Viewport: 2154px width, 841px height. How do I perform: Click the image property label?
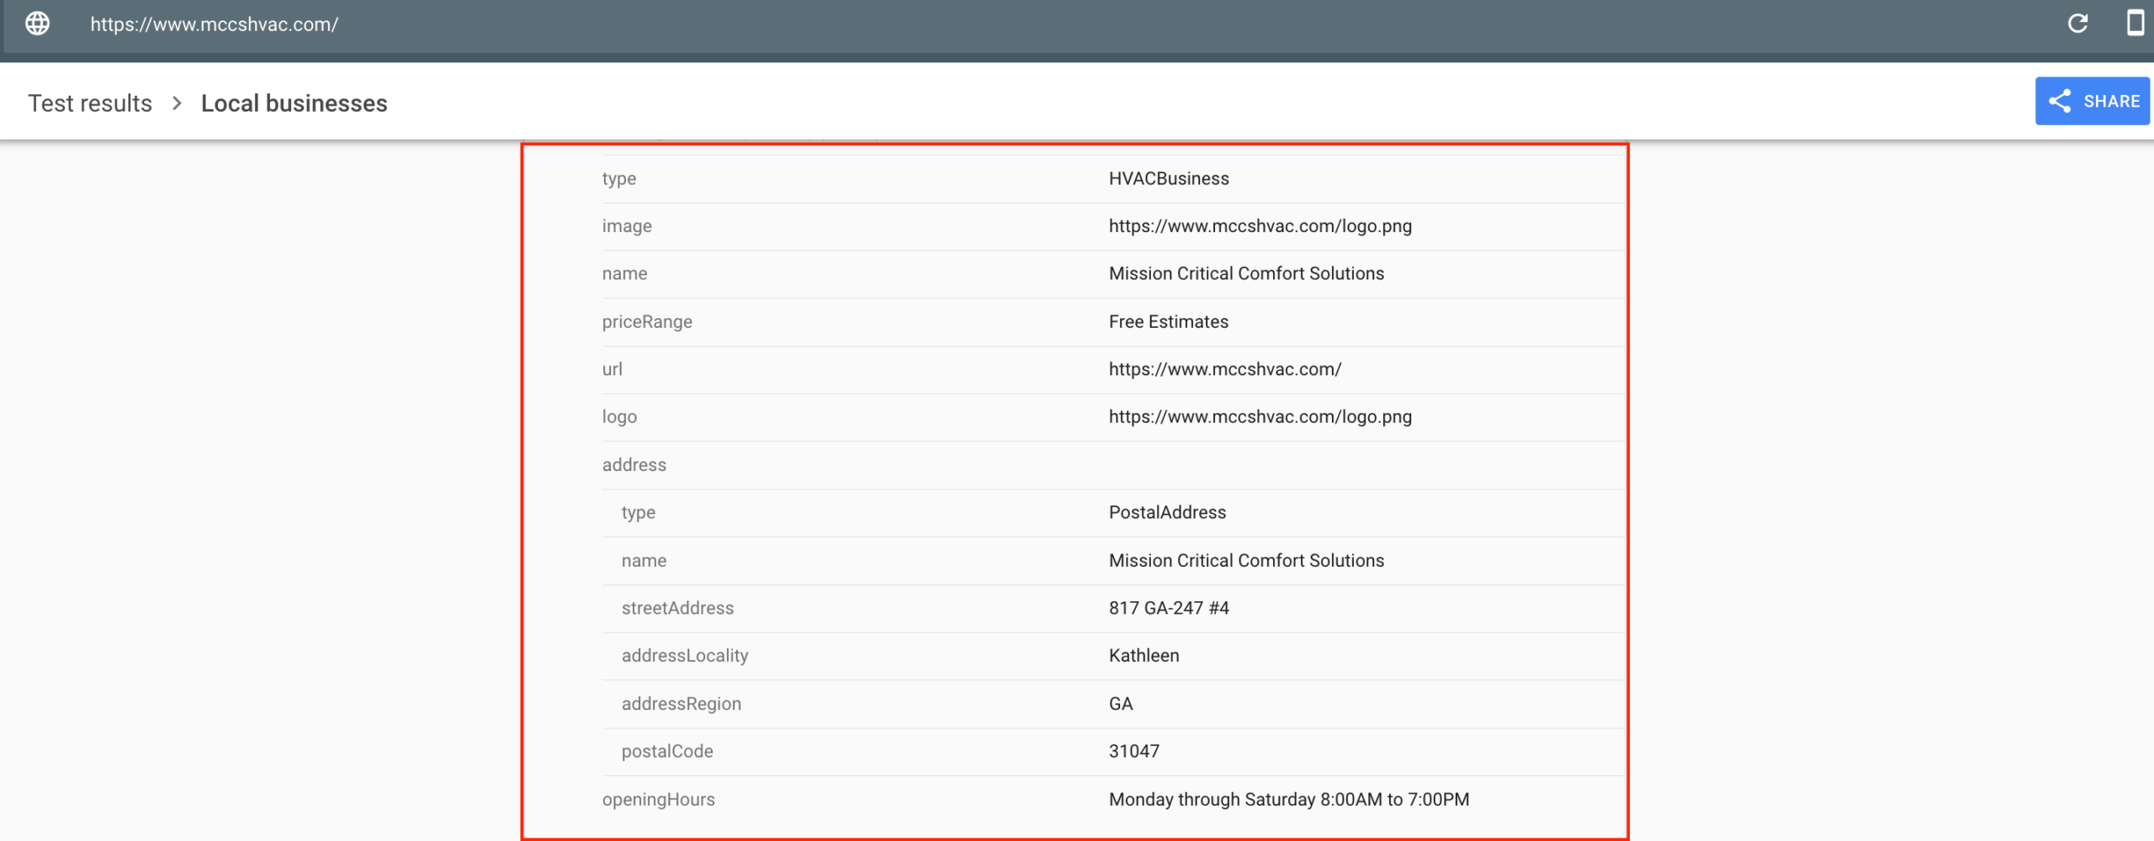point(627,226)
